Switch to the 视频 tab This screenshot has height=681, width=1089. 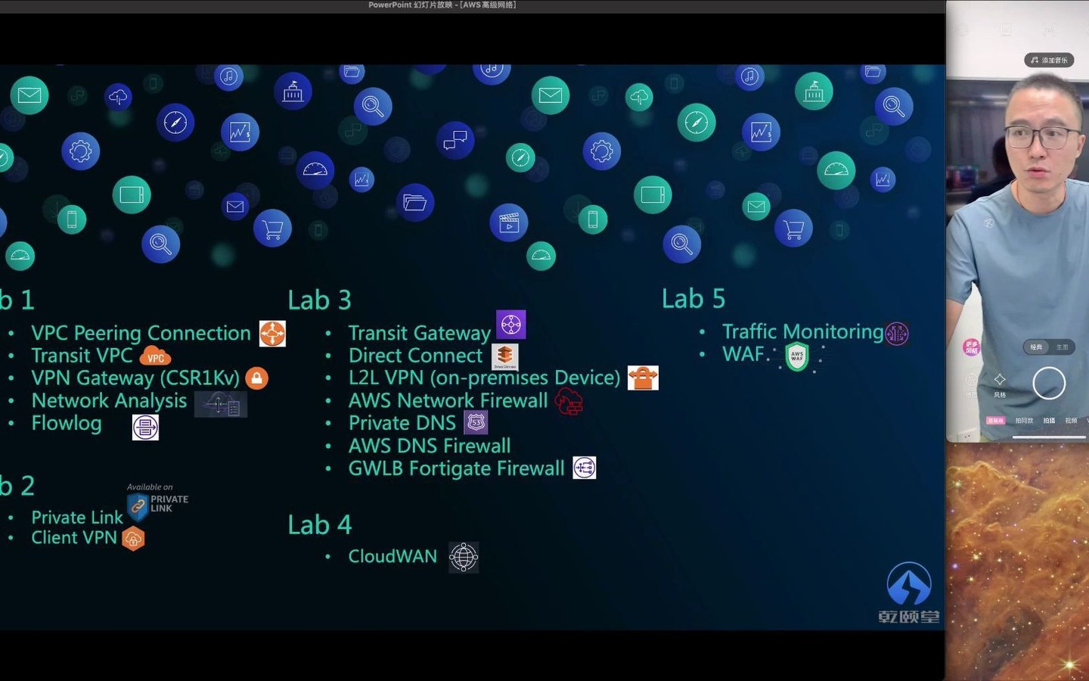(1071, 421)
